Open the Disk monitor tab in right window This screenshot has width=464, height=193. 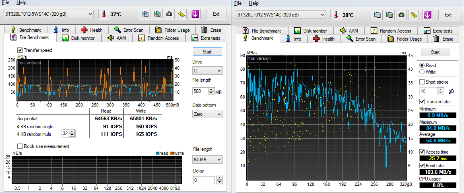310,31
